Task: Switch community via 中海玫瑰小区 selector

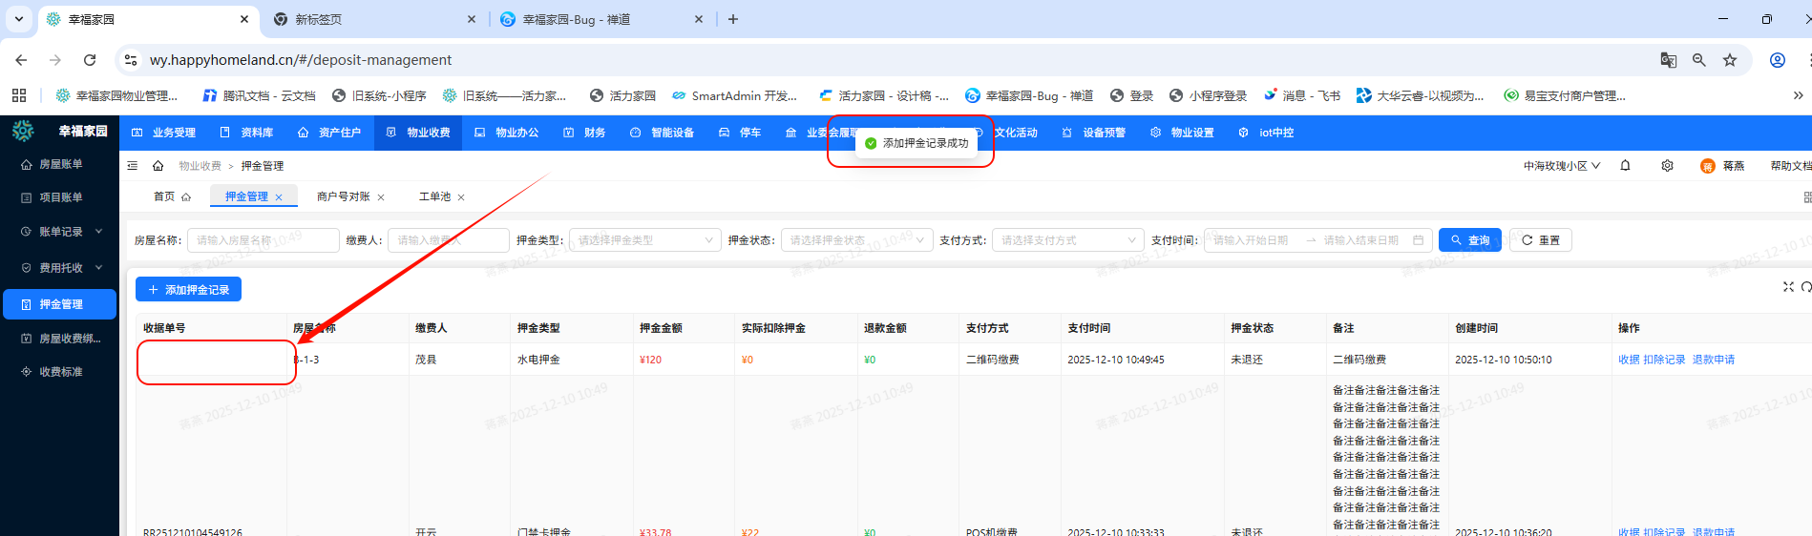Action: (1561, 166)
